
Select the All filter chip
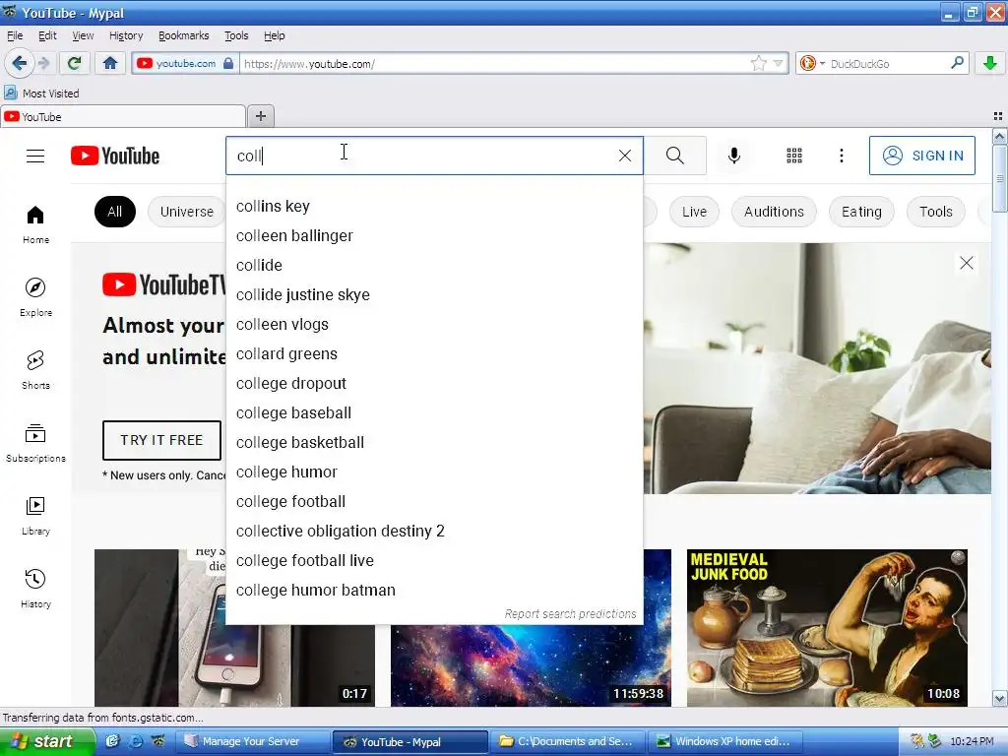click(115, 212)
